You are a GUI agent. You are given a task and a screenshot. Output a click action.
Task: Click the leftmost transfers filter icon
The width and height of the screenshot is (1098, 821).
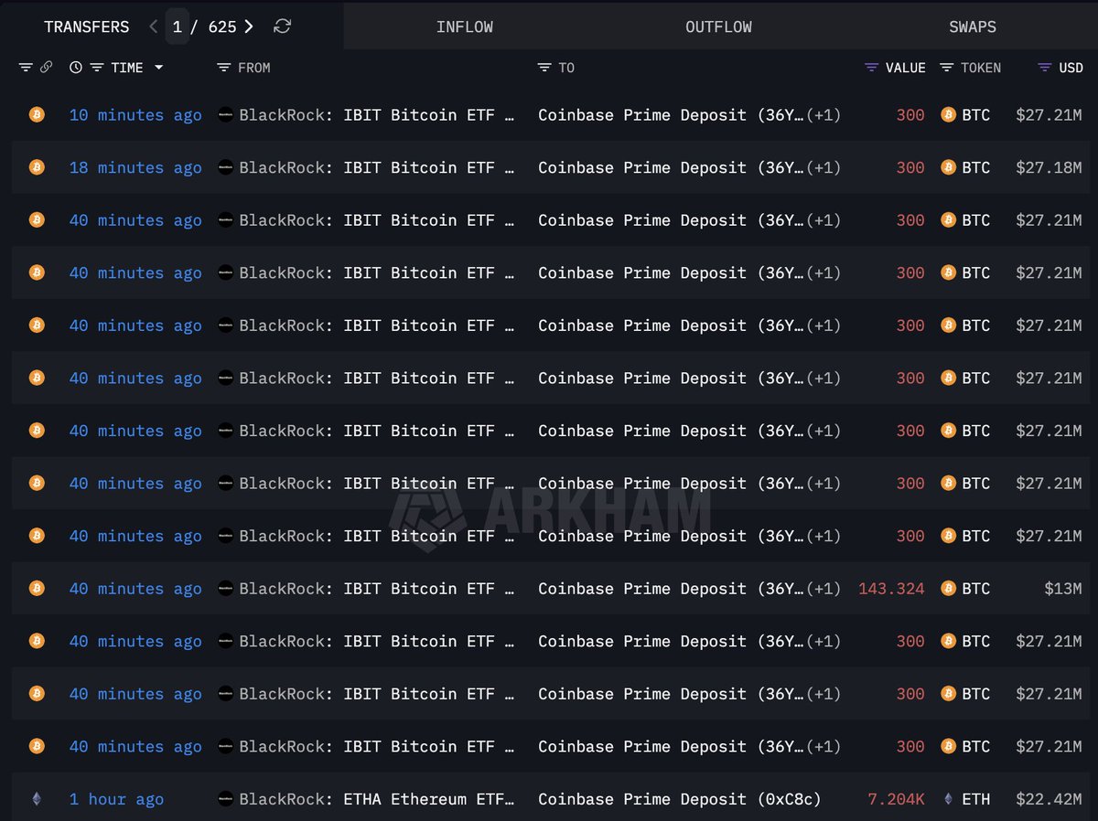point(25,67)
